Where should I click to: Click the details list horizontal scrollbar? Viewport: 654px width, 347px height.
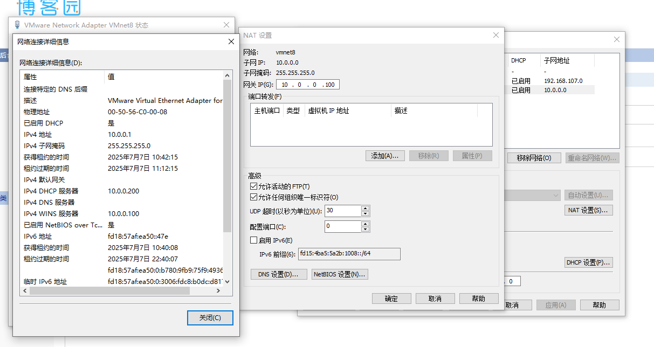[110, 290]
